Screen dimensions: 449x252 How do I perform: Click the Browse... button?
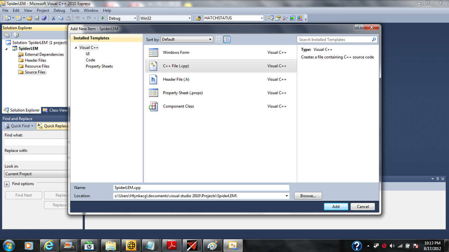pos(308,196)
